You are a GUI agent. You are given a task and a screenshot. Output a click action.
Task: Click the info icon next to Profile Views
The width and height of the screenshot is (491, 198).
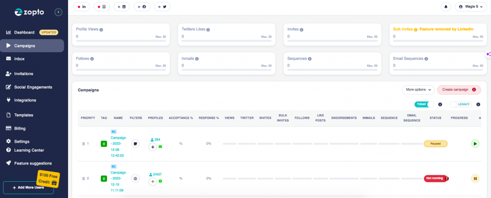[x=101, y=29]
